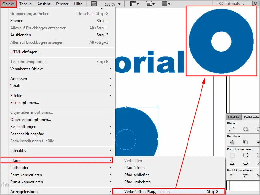Viewport: 260px width, 195px height.
Task: Open the screen mode icon menu
Action: click(x=150, y=4)
